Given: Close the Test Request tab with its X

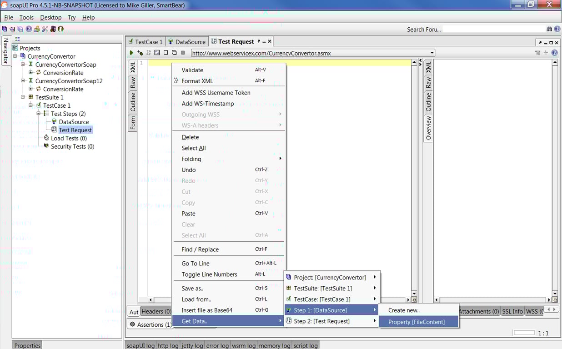Looking at the screenshot, I should point(269,41).
